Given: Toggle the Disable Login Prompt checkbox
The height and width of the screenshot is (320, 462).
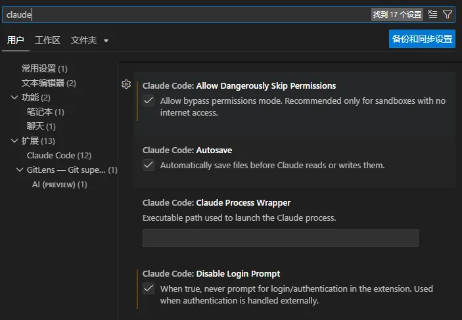Looking at the screenshot, I should click(x=149, y=288).
